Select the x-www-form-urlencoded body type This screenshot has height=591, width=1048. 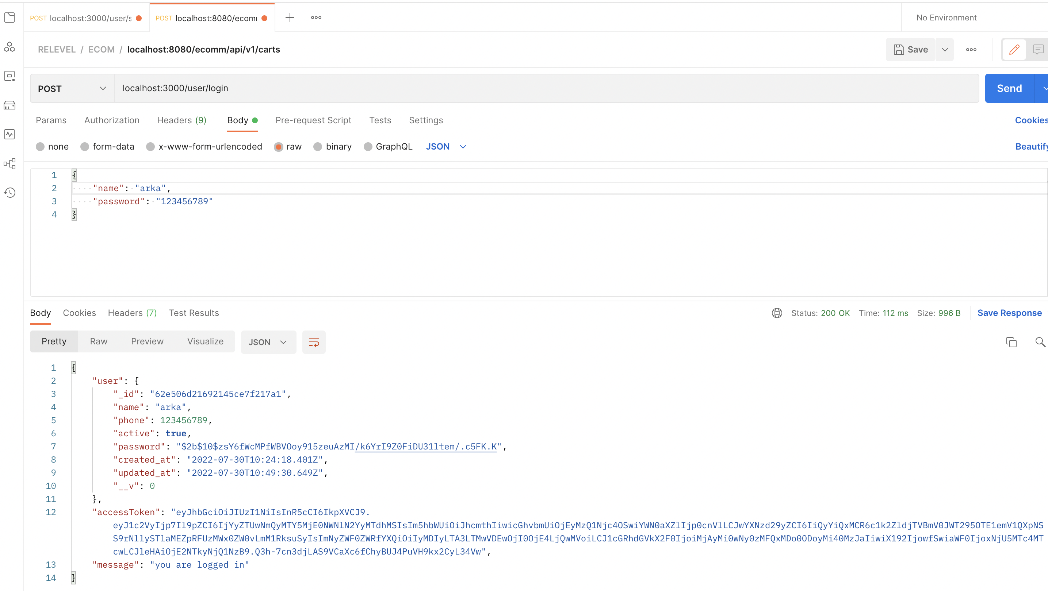204,147
